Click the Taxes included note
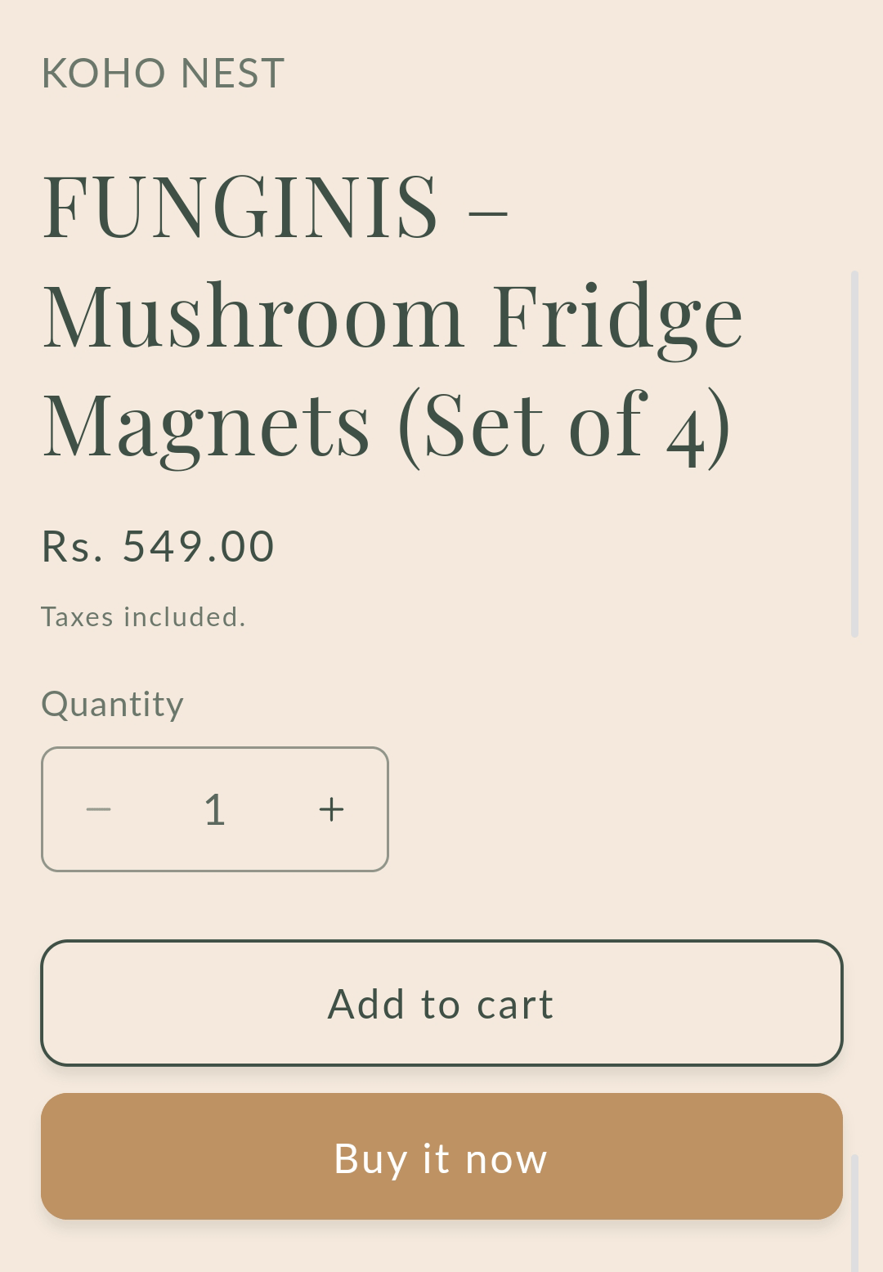Screen dimensions: 883x1272 pos(143,616)
